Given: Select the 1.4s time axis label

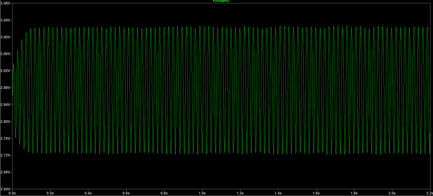Looking at the screenshot, I should (x=279, y=193).
